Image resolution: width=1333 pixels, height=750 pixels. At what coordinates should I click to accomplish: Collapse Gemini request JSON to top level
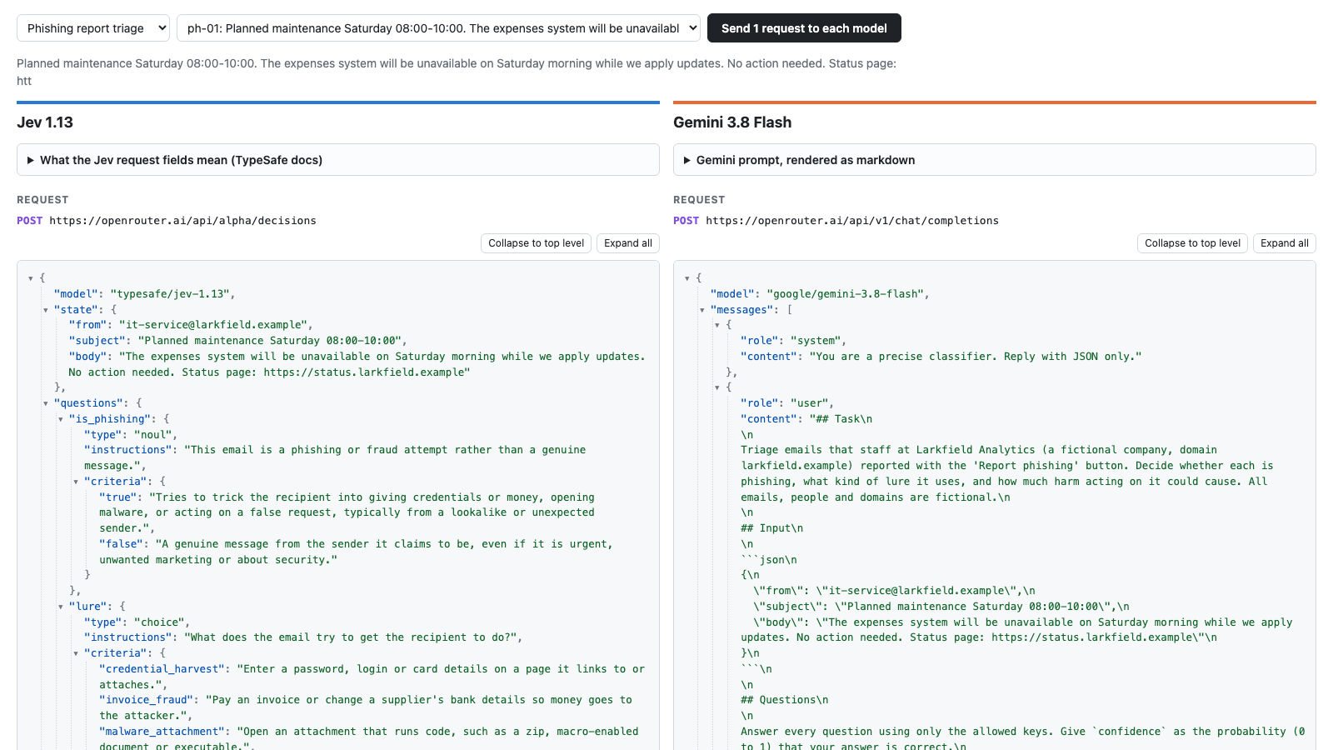pos(1192,243)
